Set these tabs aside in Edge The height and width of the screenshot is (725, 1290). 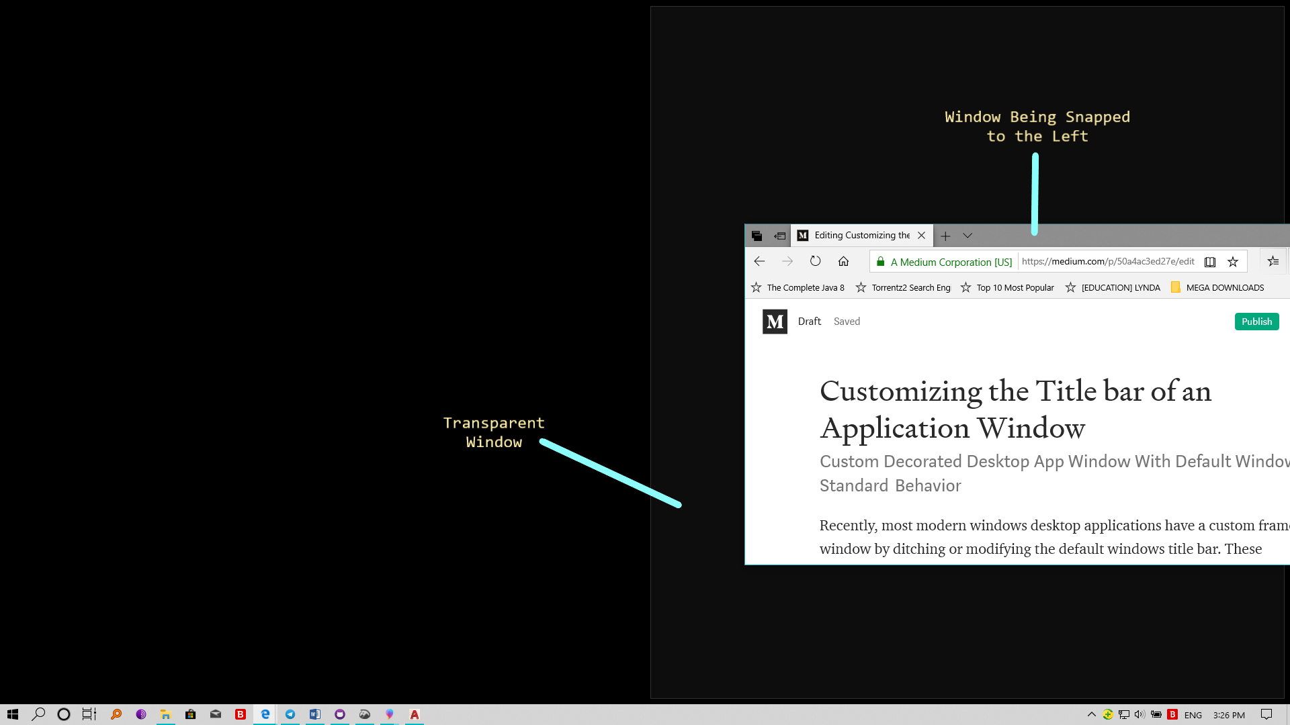779,236
